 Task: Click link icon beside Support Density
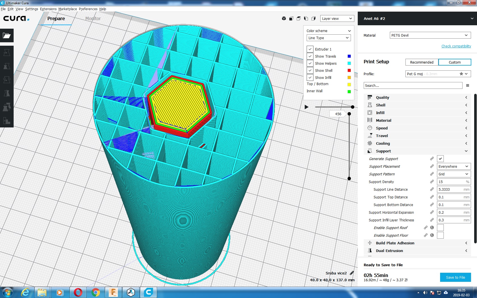(432, 182)
